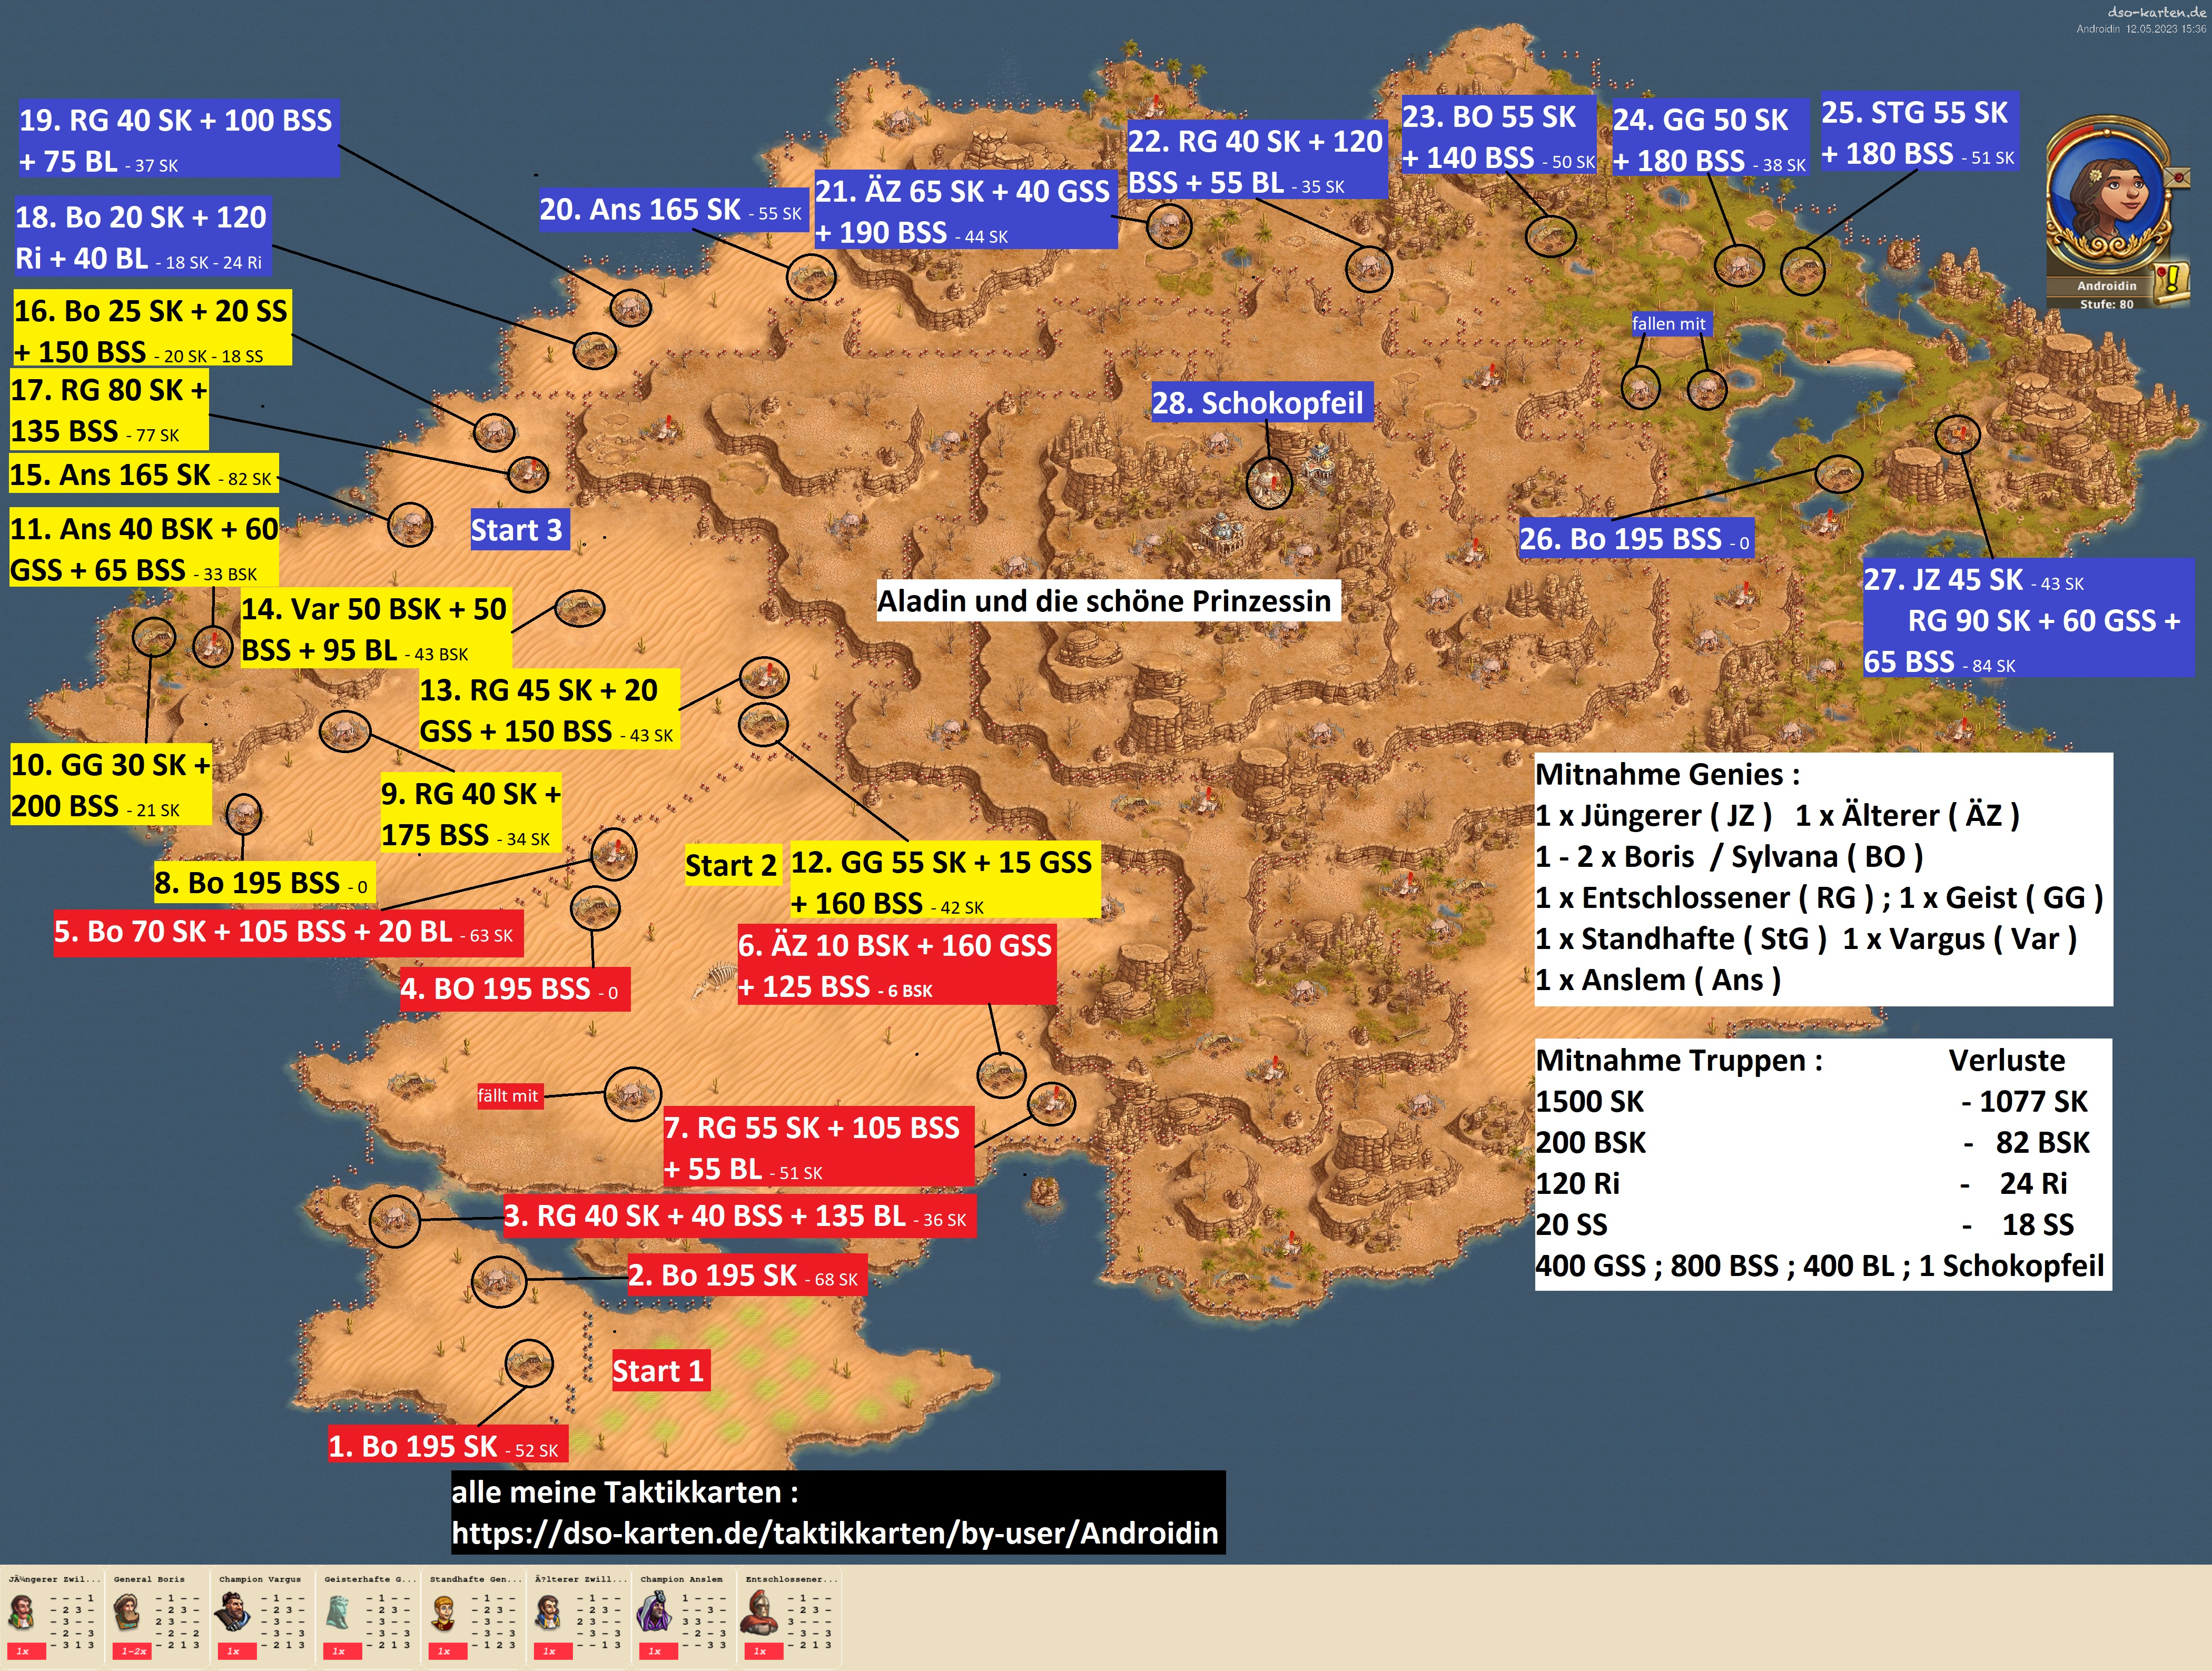Click the 1-2x badge under General Boris
Image resolution: width=2212 pixels, height=1671 pixels.
point(133,1651)
